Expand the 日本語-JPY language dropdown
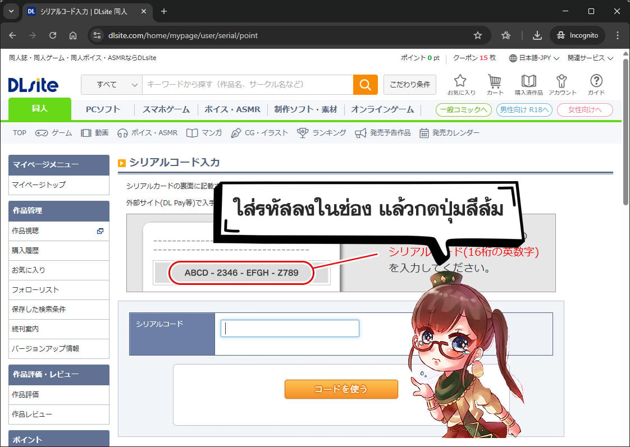Image resolution: width=630 pixels, height=447 pixels. coord(534,58)
